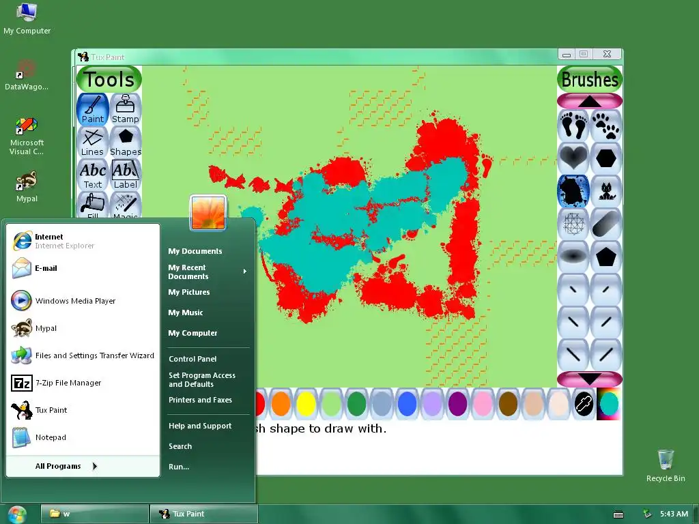Select the Stamp tool
Image resolution: width=699 pixels, height=524 pixels.
click(x=126, y=109)
